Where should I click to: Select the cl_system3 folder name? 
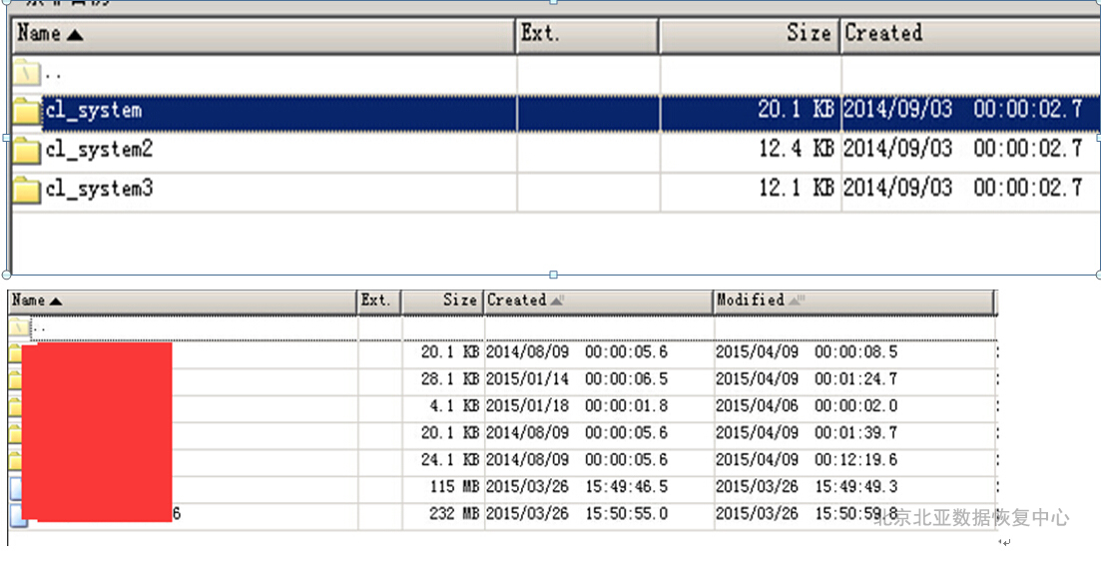pyautogui.click(x=99, y=189)
